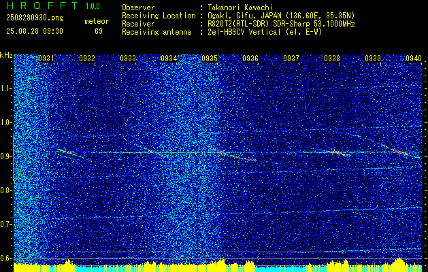Click the Receiving Location field label
The image size is (428, 272).
pyautogui.click(x=159, y=16)
